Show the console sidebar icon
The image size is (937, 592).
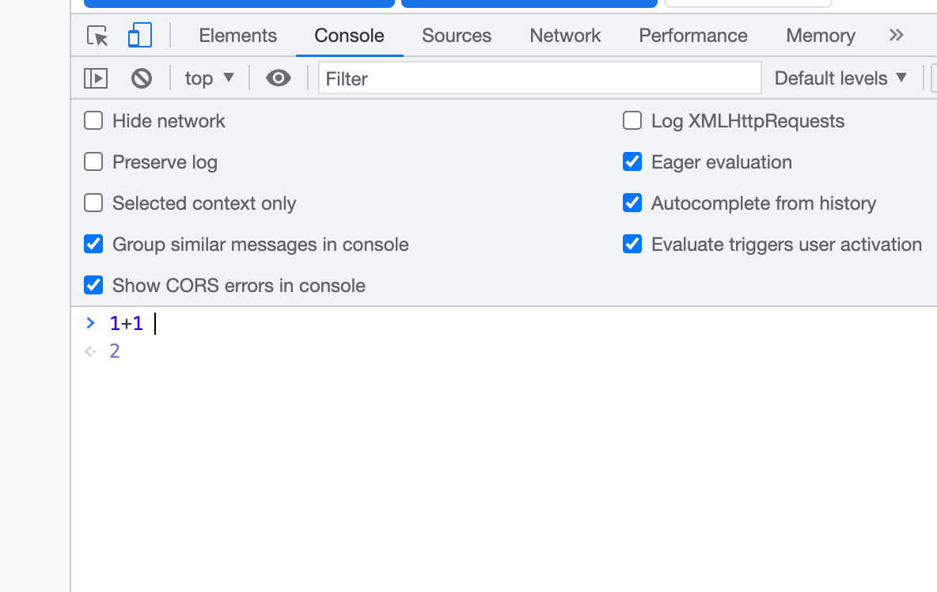coord(96,78)
